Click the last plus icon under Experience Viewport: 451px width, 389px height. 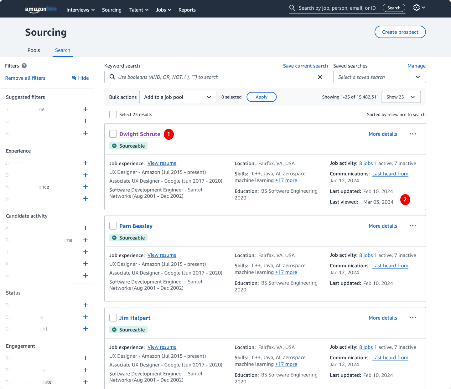click(x=86, y=199)
